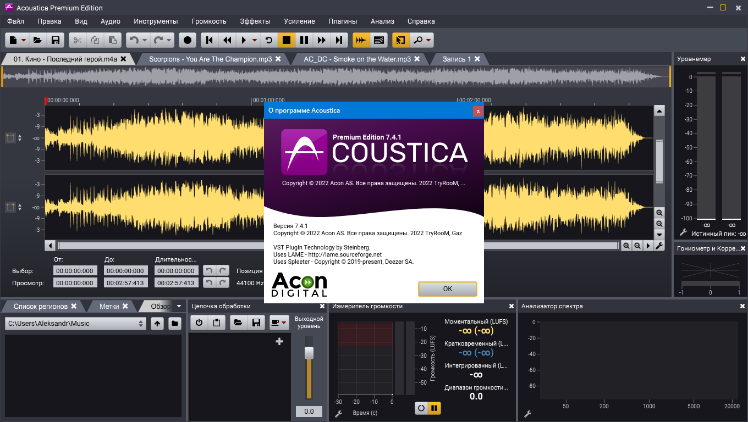Expand the New file dropdown arrow
The height and width of the screenshot is (422, 748).
[24, 40]
